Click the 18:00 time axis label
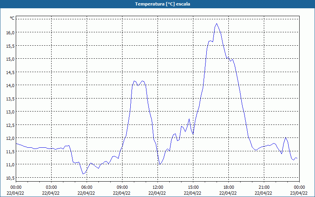 (228, 188)
